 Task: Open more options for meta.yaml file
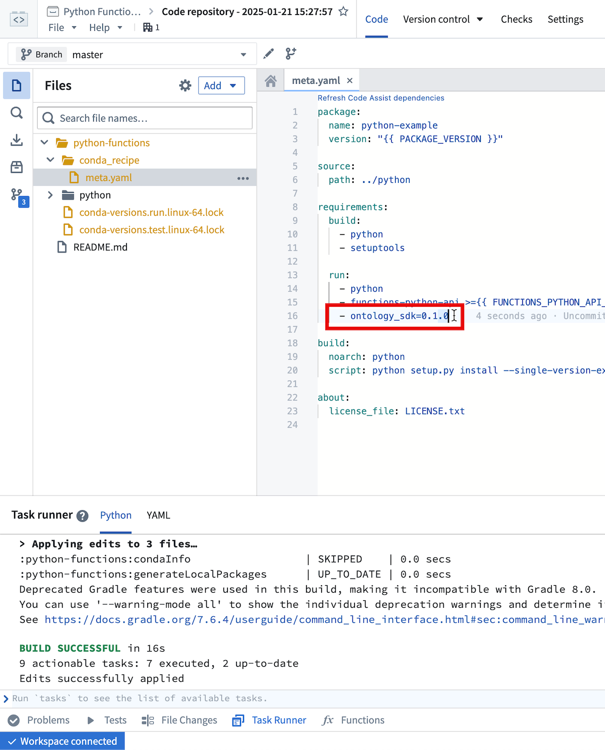[x=243, y=178]
